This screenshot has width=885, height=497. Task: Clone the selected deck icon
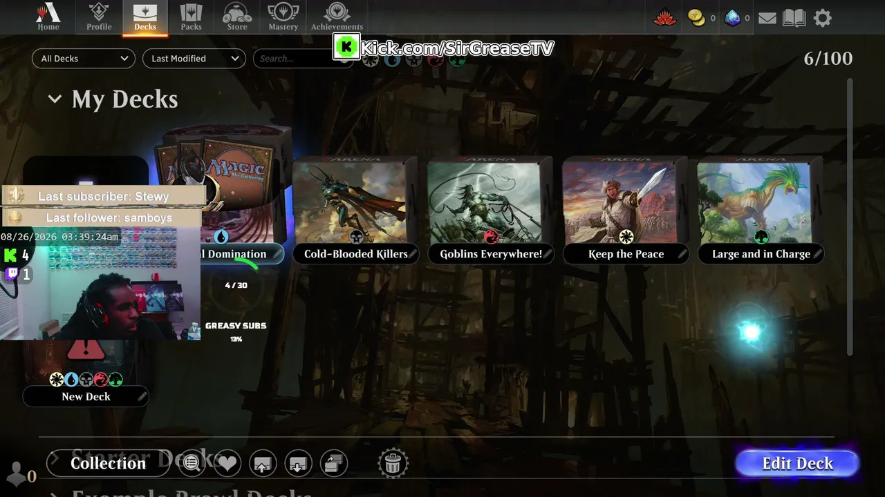click(334, 463)
